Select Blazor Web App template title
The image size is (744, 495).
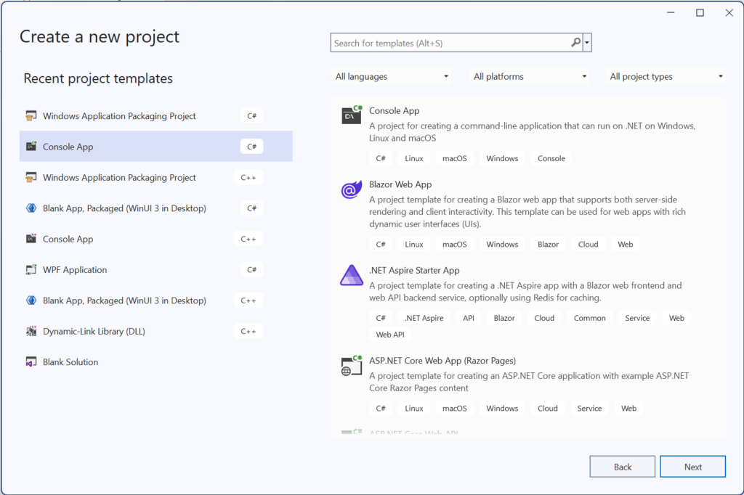pos(400,184)
